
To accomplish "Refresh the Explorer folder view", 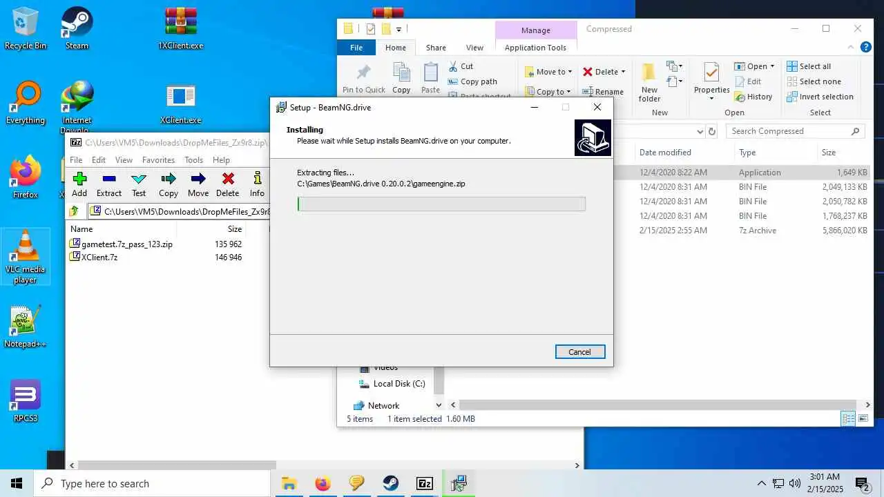I will coord(713,131).
